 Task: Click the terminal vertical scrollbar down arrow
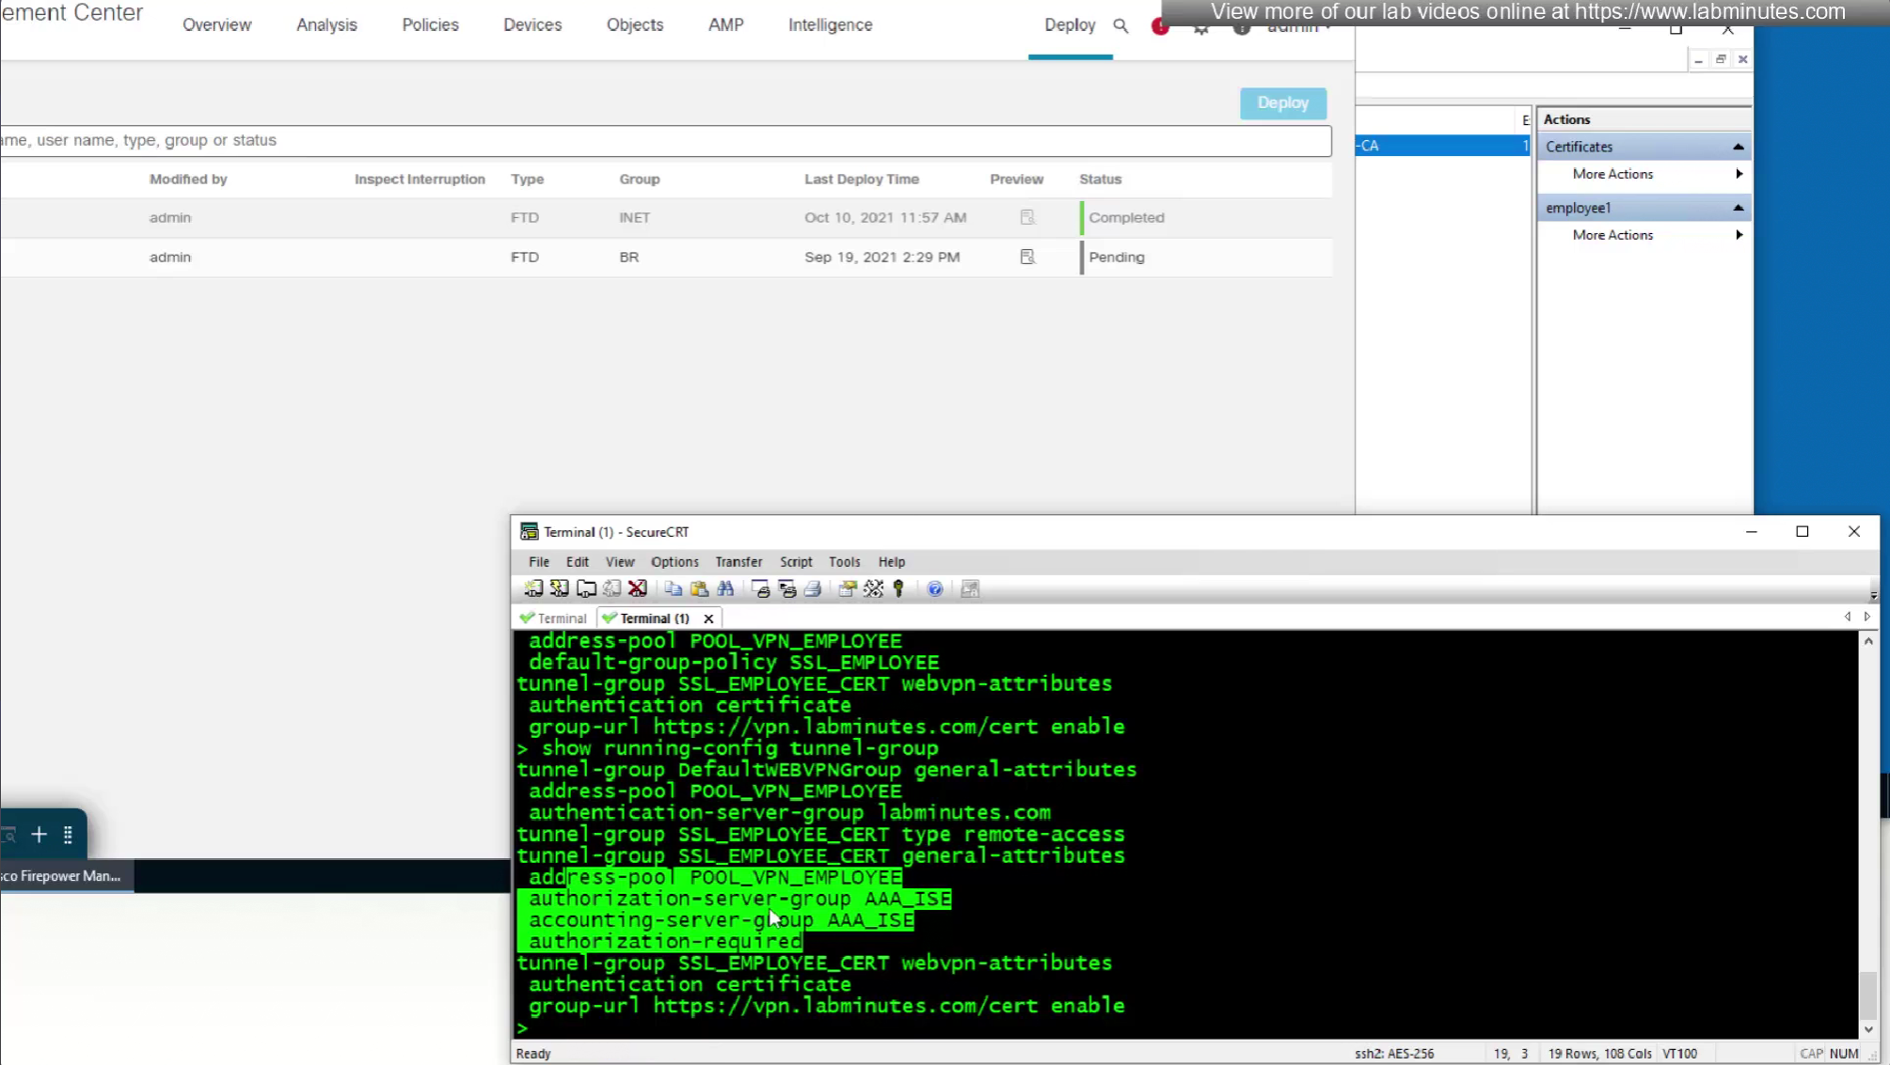point(1868,1028)
